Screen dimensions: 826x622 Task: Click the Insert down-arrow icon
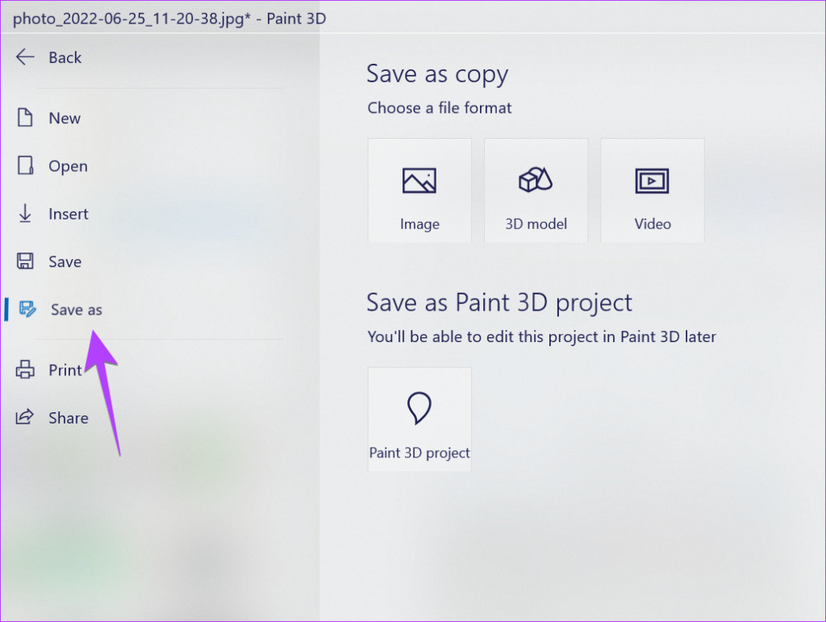tap(25, 213)
